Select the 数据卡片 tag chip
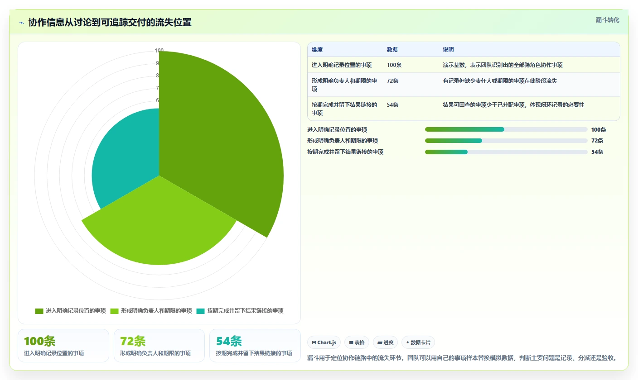Image resolution: width=638 pixels, height=380 pixels. pos(418,342)
